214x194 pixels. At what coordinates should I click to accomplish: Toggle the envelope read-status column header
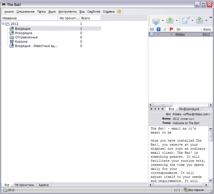[x=152, y=29]
